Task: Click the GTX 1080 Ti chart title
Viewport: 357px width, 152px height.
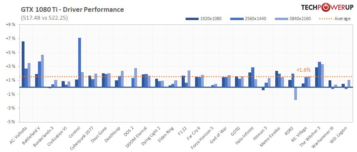Action: [x=72, y=9]
